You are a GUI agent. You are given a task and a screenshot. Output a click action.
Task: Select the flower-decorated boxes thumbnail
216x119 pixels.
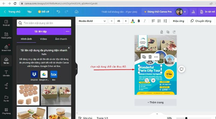pyautogui.click(x=56, y=95)
